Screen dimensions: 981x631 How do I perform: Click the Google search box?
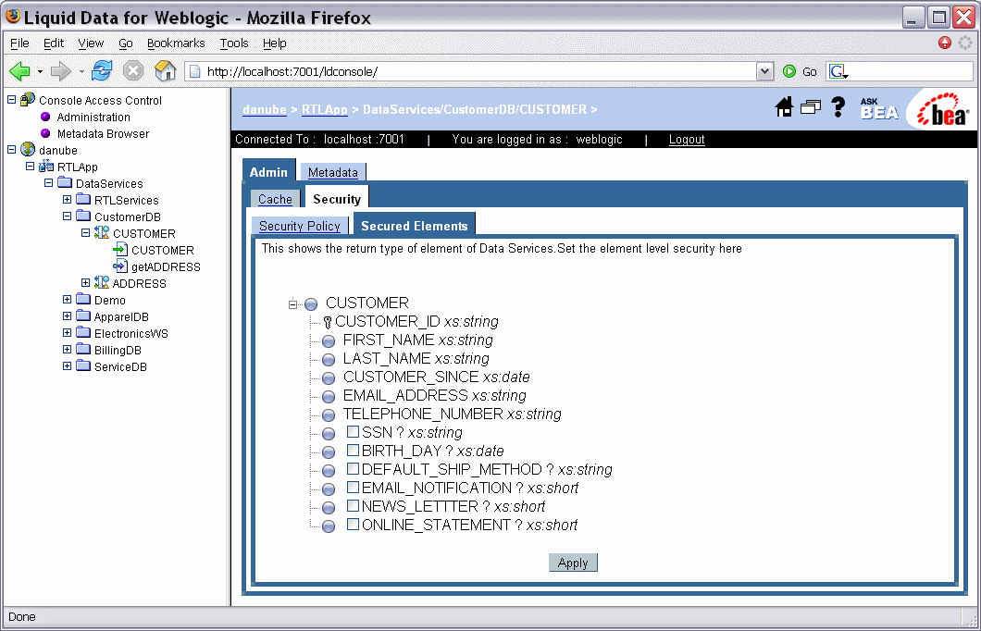coord(911,71)
